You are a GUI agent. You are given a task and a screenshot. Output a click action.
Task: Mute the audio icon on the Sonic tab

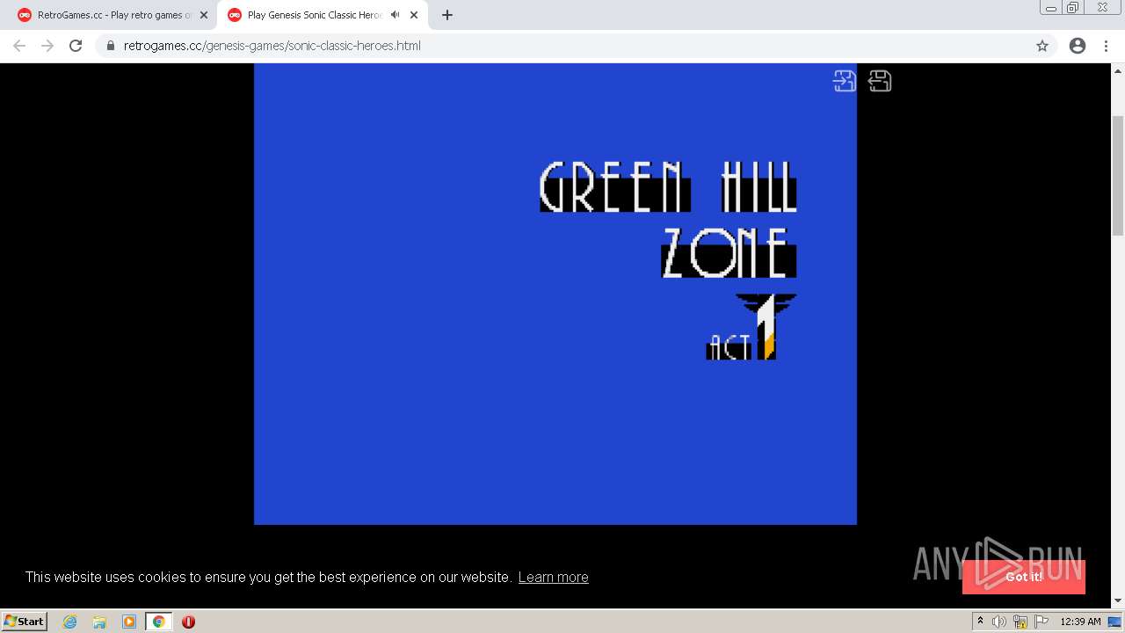pyautogui.click(x=395, y=15)
